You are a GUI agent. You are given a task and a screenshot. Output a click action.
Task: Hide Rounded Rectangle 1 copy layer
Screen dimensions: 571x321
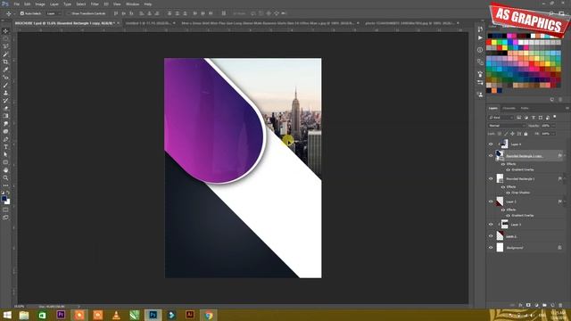(x=491, y=156)
